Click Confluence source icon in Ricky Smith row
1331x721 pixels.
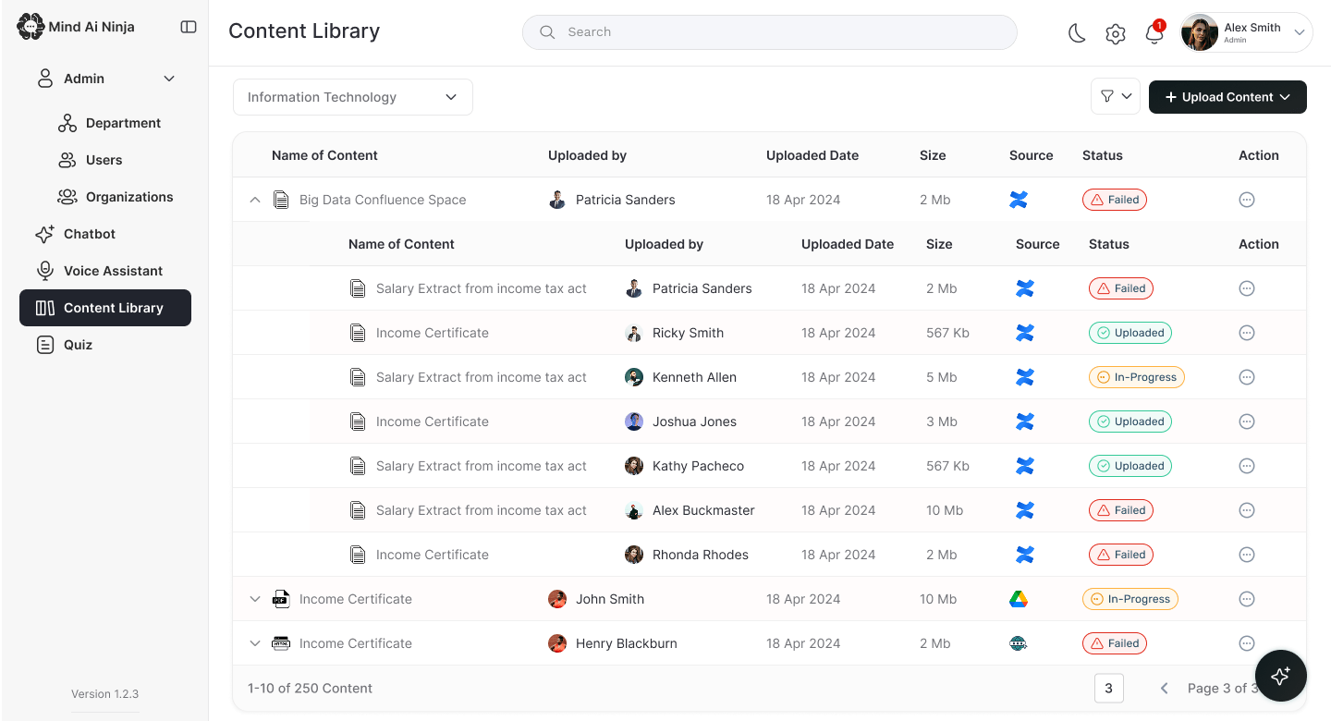pyautogui.click(x=1025, y=333)
